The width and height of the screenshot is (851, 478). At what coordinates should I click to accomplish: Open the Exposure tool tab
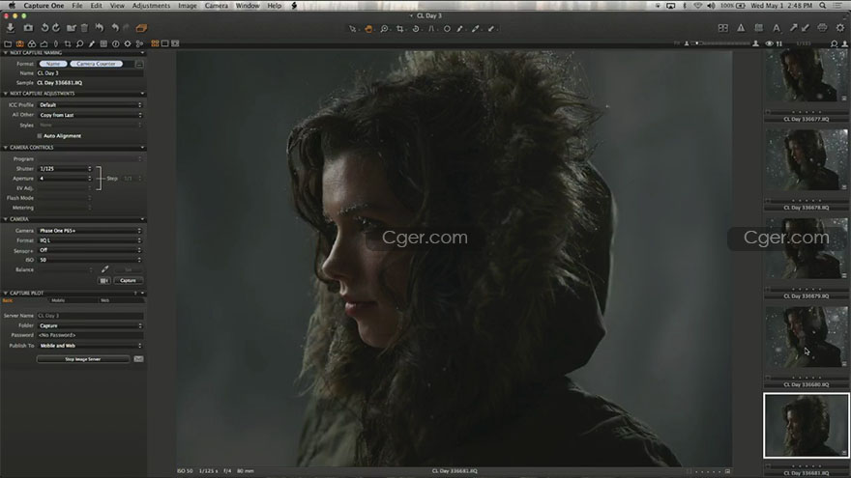point(44,43)
